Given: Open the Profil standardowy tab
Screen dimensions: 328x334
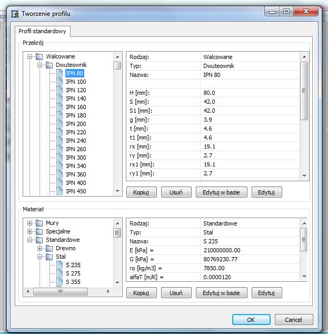Looking at the screenshot, I should pos(42,31).
